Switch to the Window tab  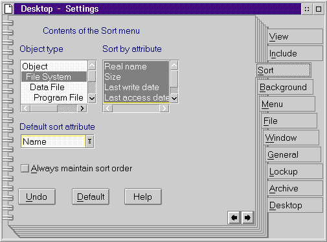coord(291,138)
